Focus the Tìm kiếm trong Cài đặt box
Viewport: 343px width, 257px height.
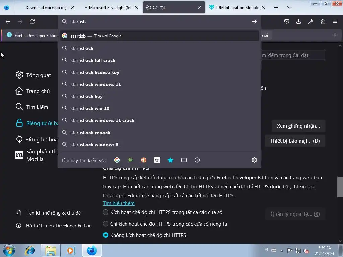[293, 55]
